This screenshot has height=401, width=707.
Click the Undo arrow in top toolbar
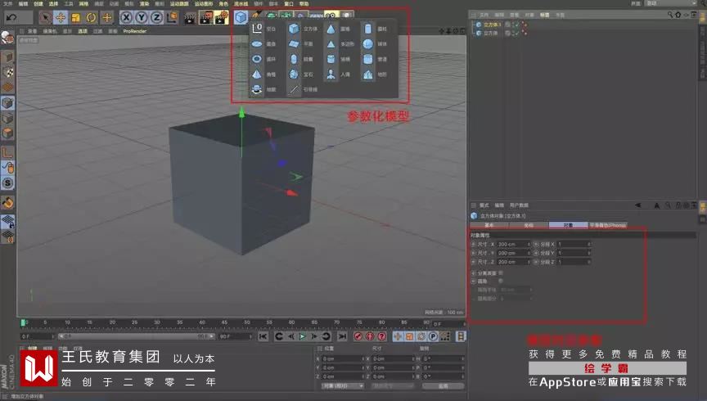pyautogui.click(x=11, y=17)
